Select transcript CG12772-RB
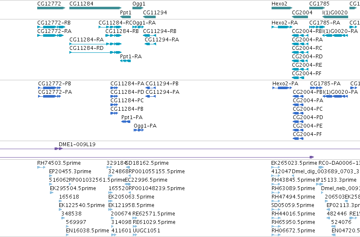The width and height of the screenshot is (360, 237). [x=51, y=27]
